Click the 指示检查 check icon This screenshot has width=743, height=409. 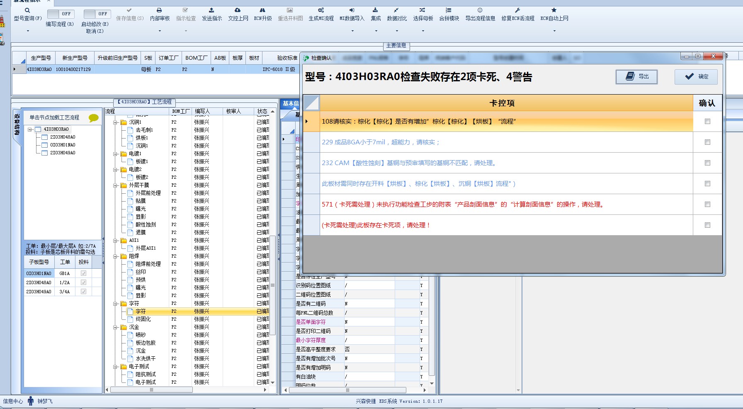[x=185, y=10]
